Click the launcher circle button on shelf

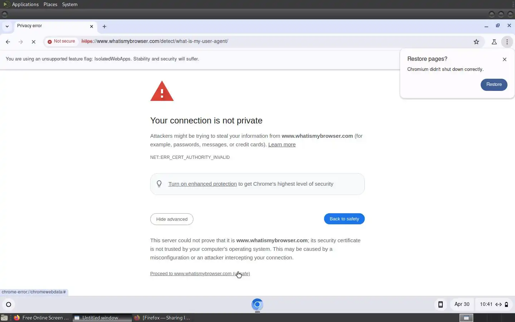(9, 304)
